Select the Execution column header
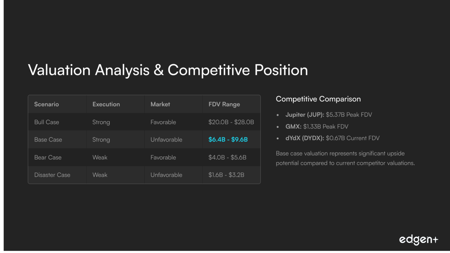The image size is (450, 253). tap(106, 104)
